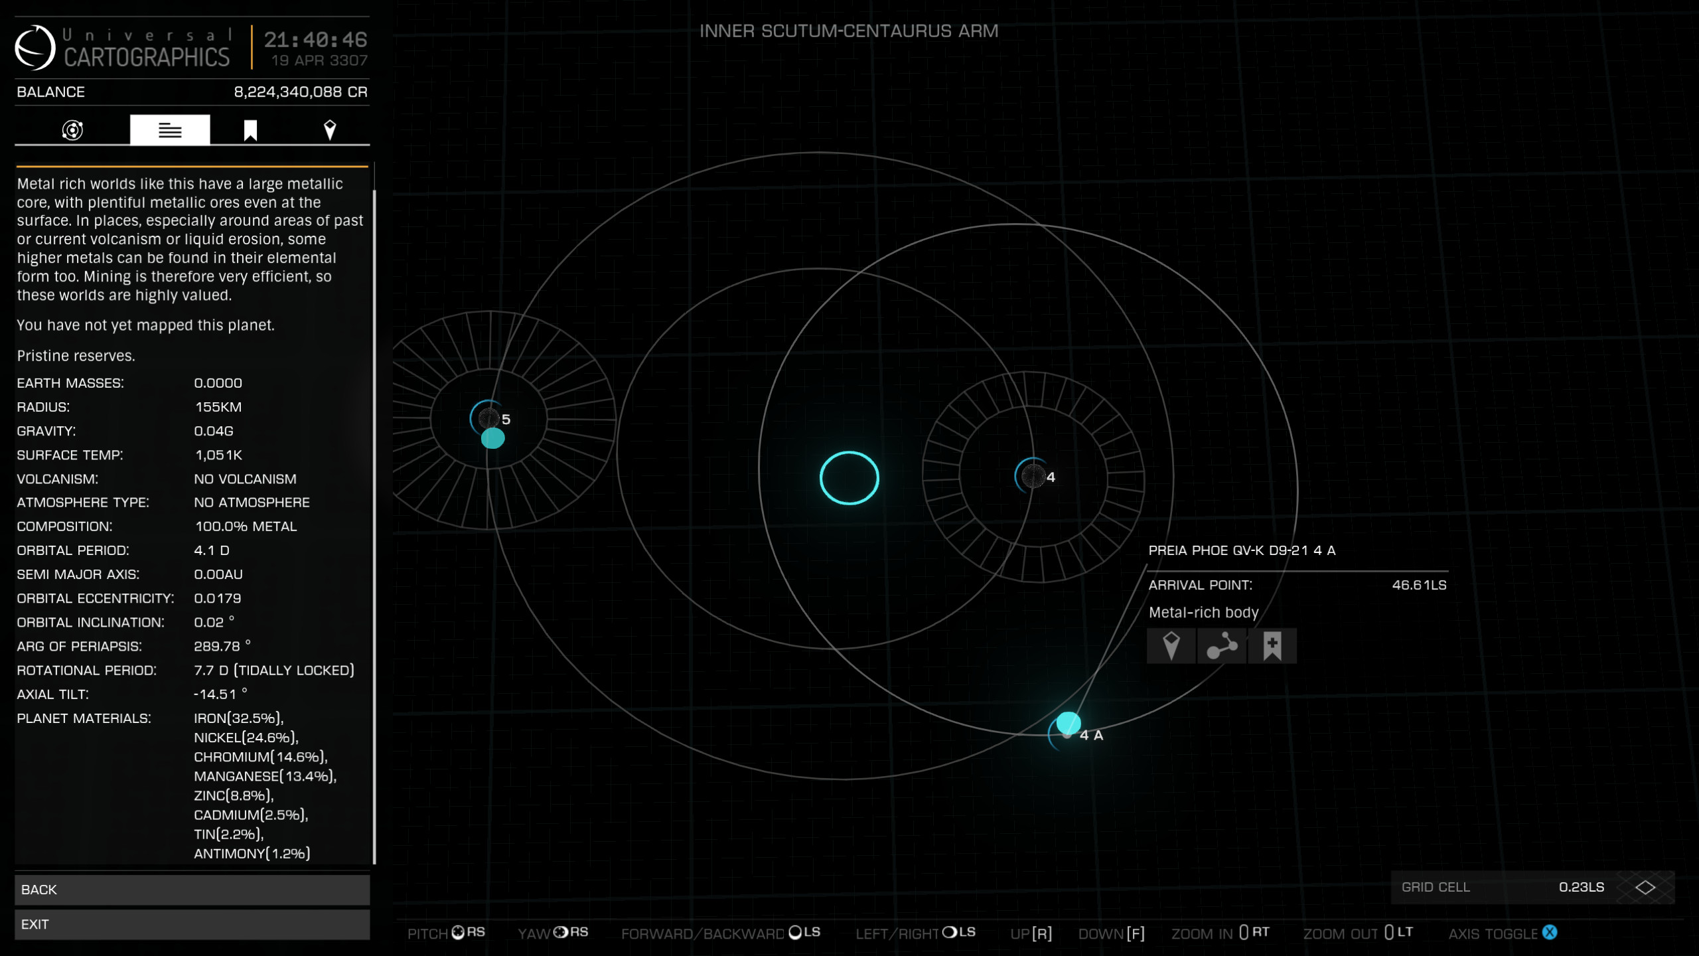Image resolution: width=1699 pixels, height=956 pixels.
Task: Open the system map view tab
Action: click(x=72, y=129)
